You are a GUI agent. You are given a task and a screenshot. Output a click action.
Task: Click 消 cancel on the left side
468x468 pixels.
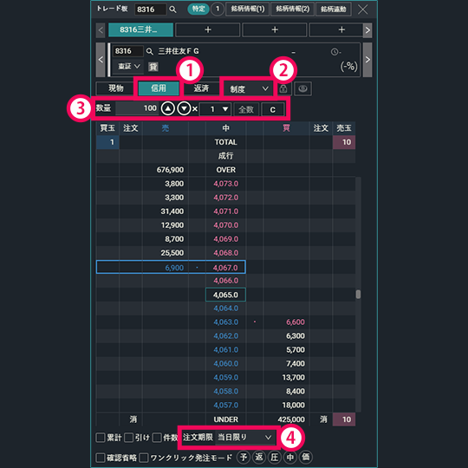click(133, 419)
